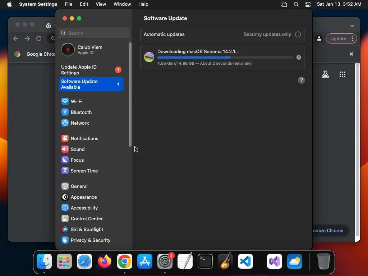Screen dimensions: 368x276
Task: Open the Window menu
Action: pyautogui.click(x=122, y=4)
